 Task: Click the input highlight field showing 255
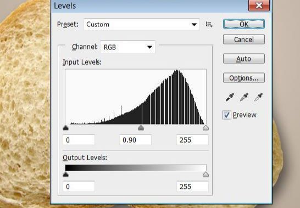click(x=192, y=140)
